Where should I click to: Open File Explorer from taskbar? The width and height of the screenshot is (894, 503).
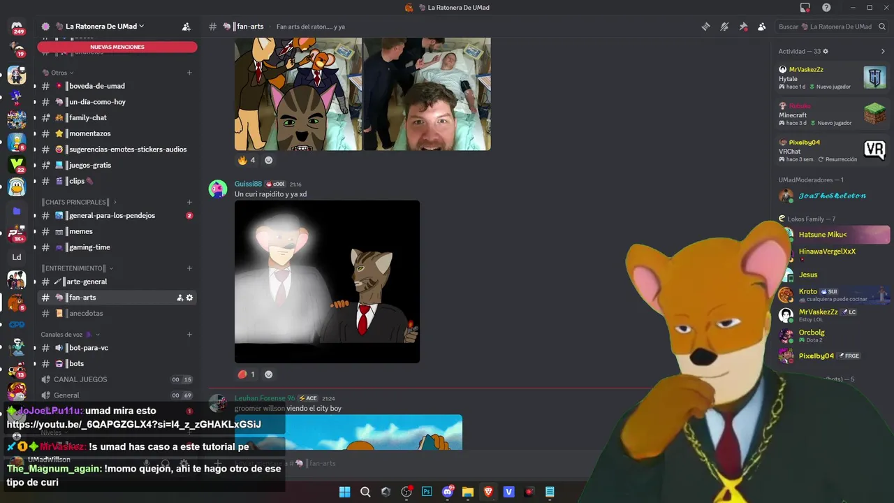[x=468, y=492]
